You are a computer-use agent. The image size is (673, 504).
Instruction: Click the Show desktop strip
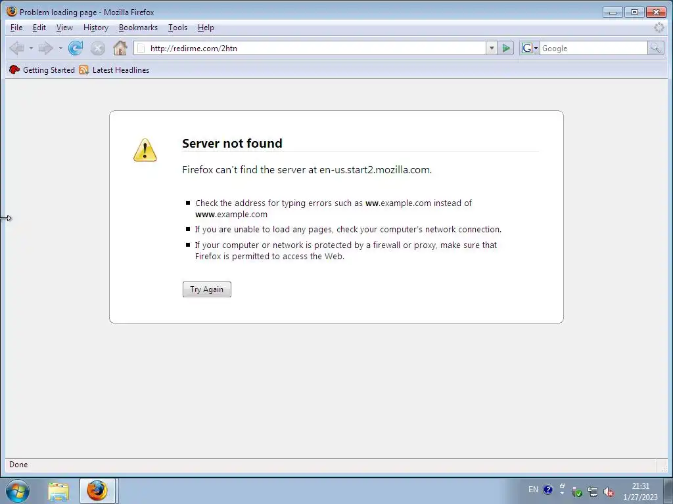pyautogui.click(x=668, y=491)
